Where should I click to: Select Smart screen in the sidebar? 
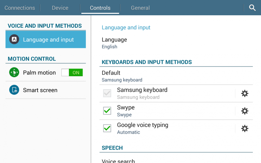[45, 90]
